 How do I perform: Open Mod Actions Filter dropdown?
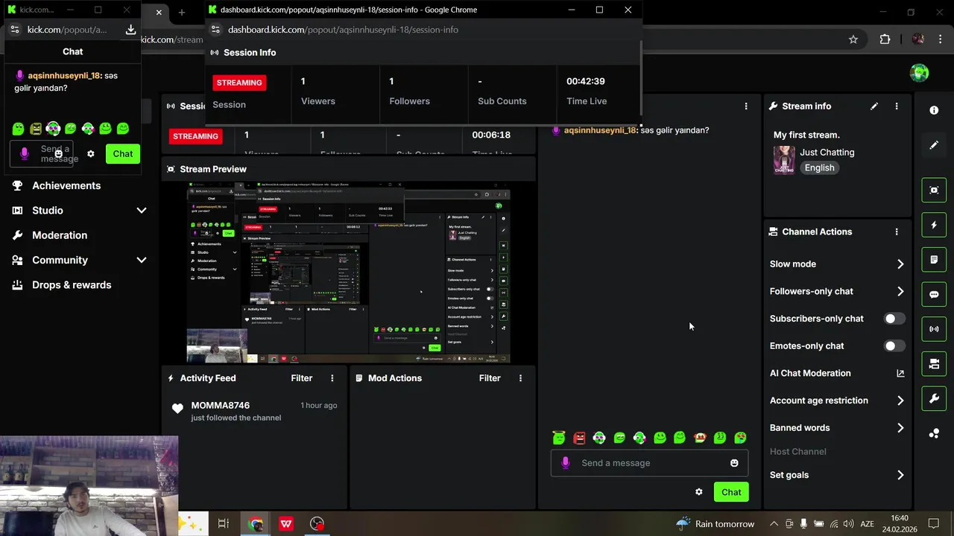(x=490, y=378)
